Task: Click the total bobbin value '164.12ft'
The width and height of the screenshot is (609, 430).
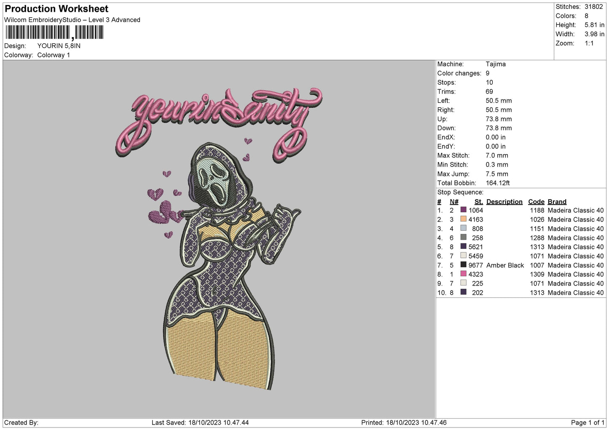Action: point(497,183)
